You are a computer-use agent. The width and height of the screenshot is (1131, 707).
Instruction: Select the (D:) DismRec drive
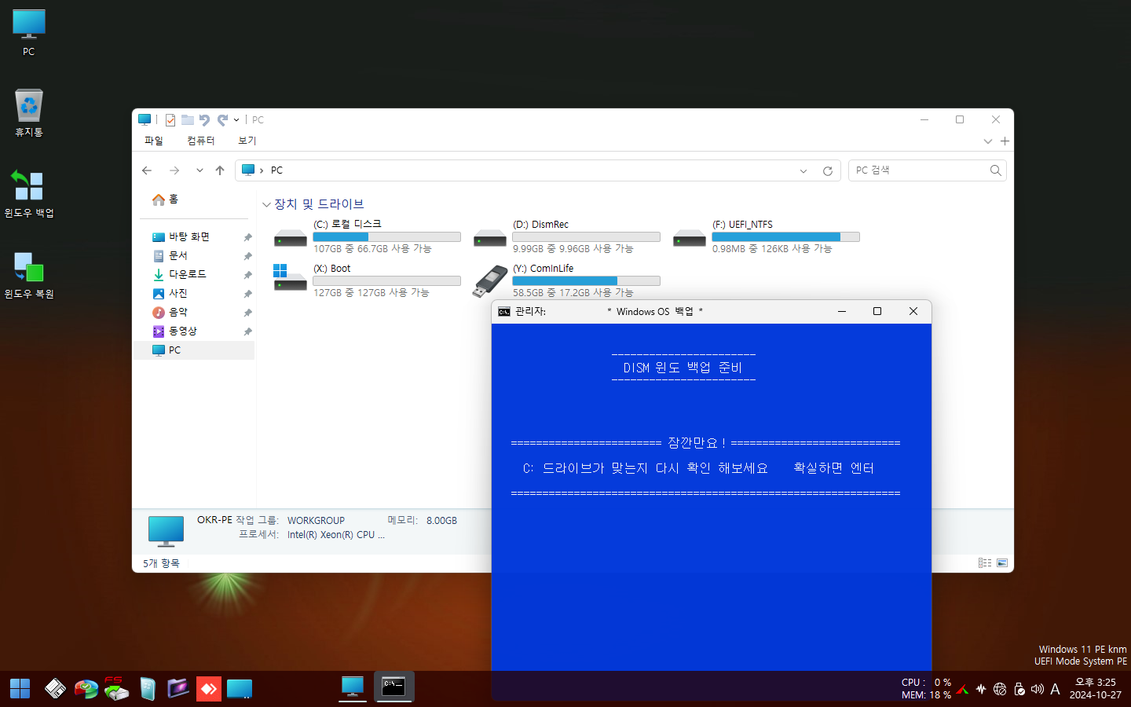coord(566,236)
